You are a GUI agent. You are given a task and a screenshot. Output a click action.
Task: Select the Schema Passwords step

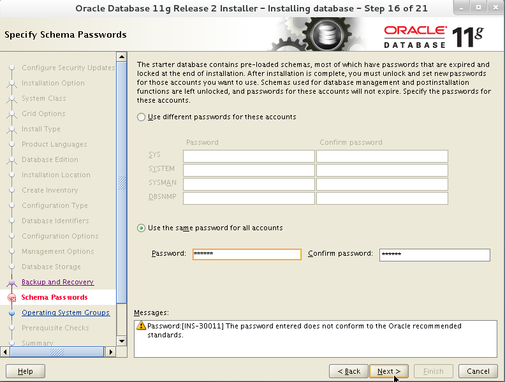54,297
